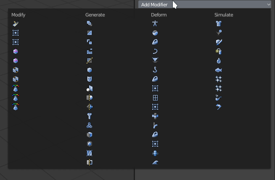Choose the Cast modifier sphere icon
This screenshot has width=275, height=180.
[x=155, y=33]
